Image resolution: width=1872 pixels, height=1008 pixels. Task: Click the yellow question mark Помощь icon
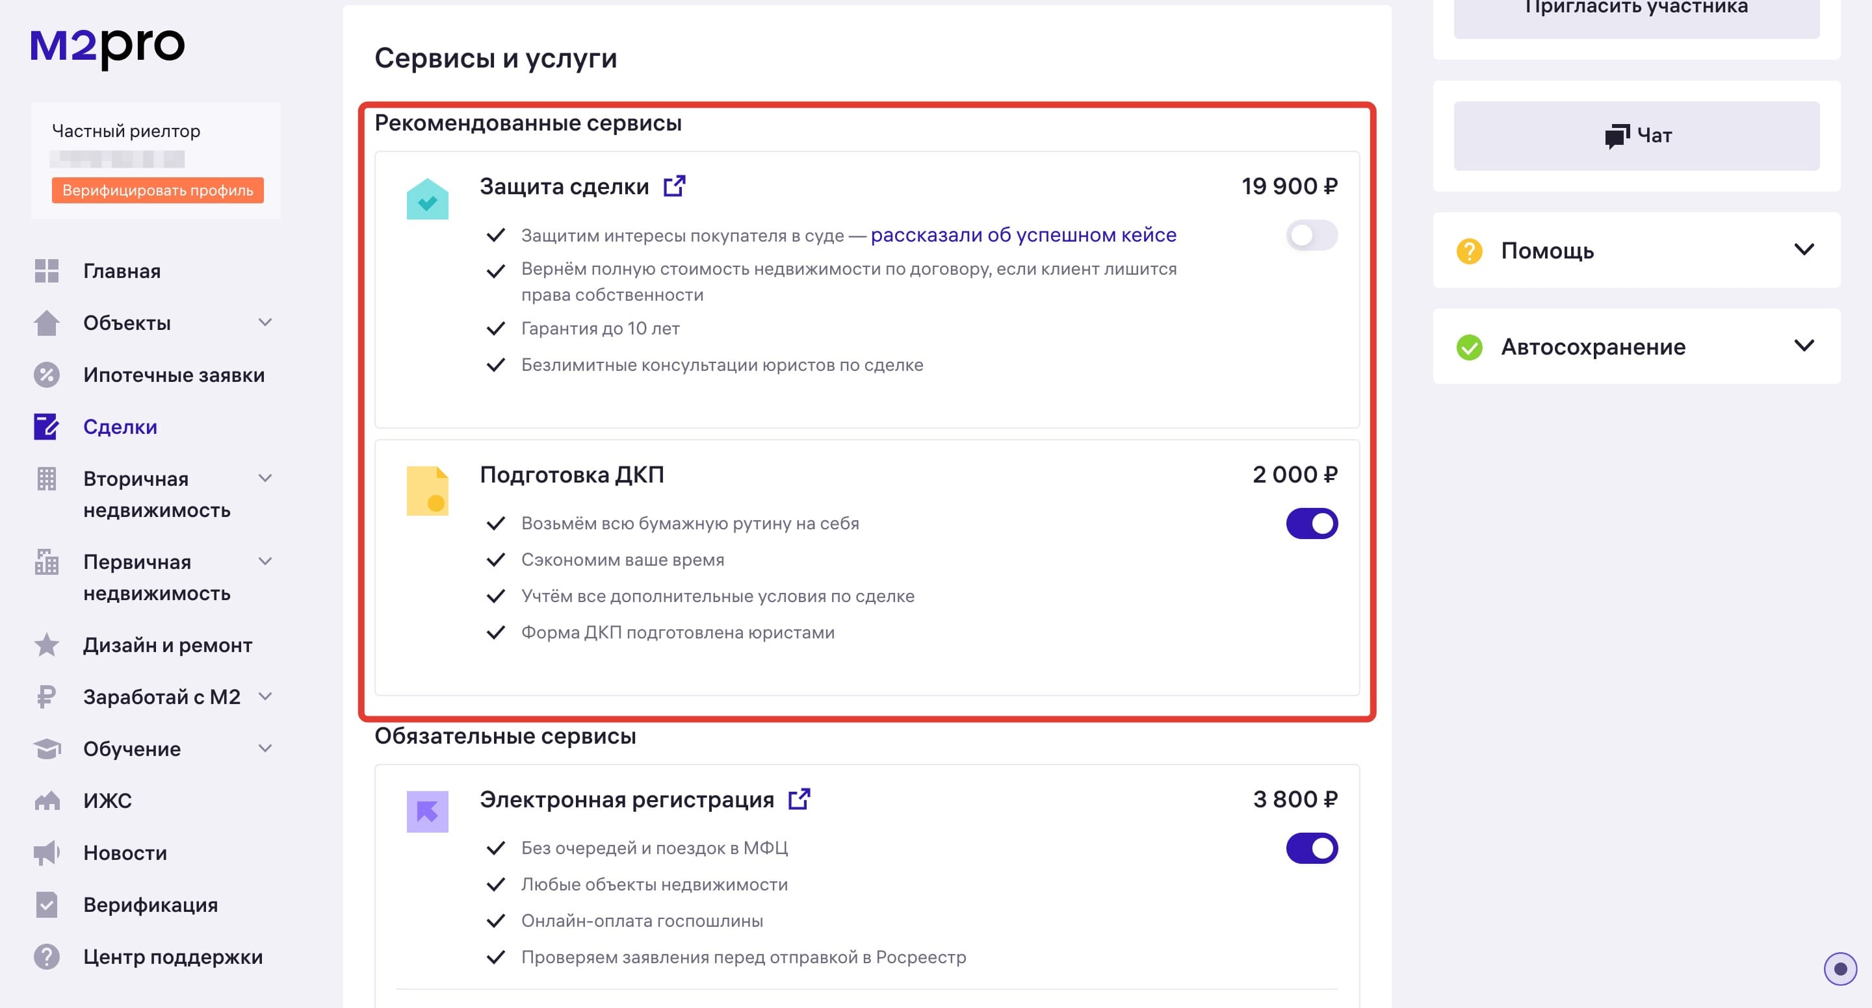click(1470, 251)
